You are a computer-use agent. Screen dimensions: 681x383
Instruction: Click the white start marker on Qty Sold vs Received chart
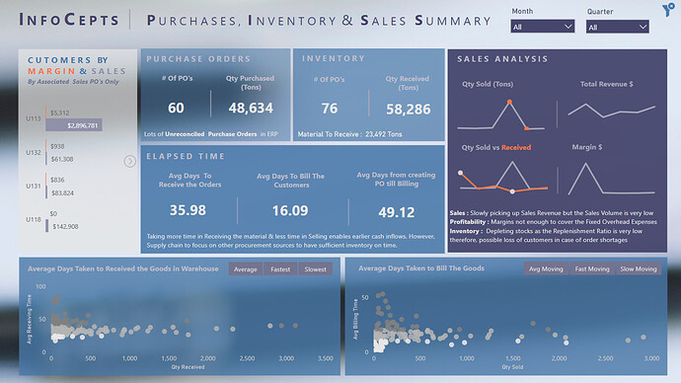click(x=460, y=173)
